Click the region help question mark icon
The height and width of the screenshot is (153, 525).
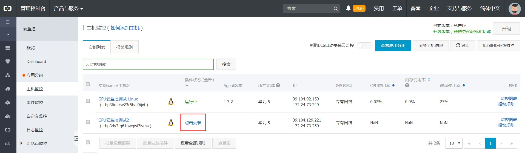point(278,85)
